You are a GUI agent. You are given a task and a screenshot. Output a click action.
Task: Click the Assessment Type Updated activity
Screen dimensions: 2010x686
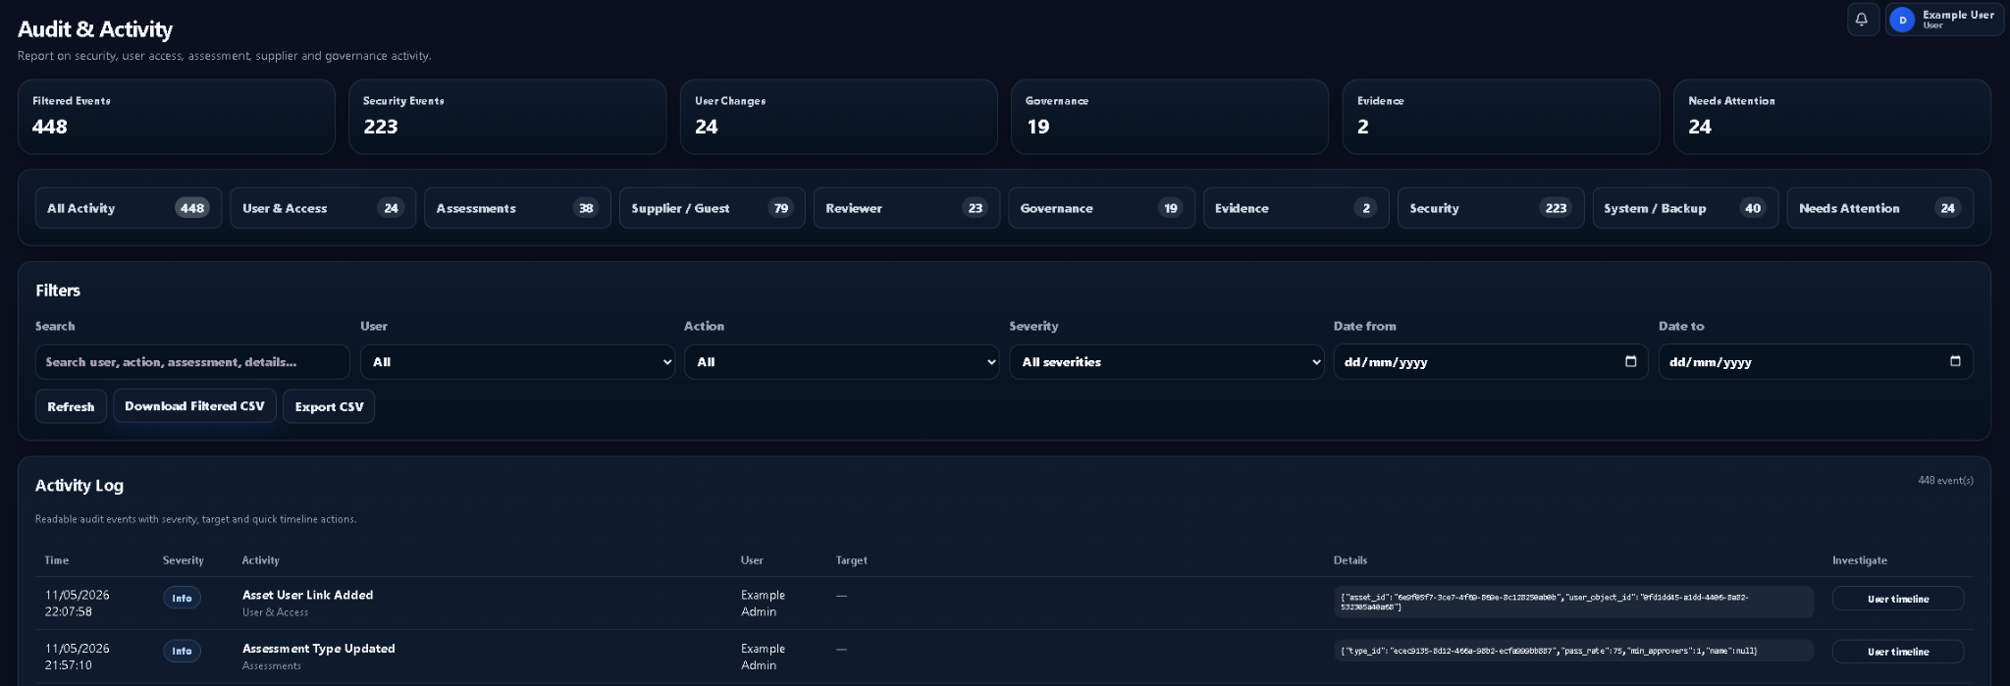point(318,649)
